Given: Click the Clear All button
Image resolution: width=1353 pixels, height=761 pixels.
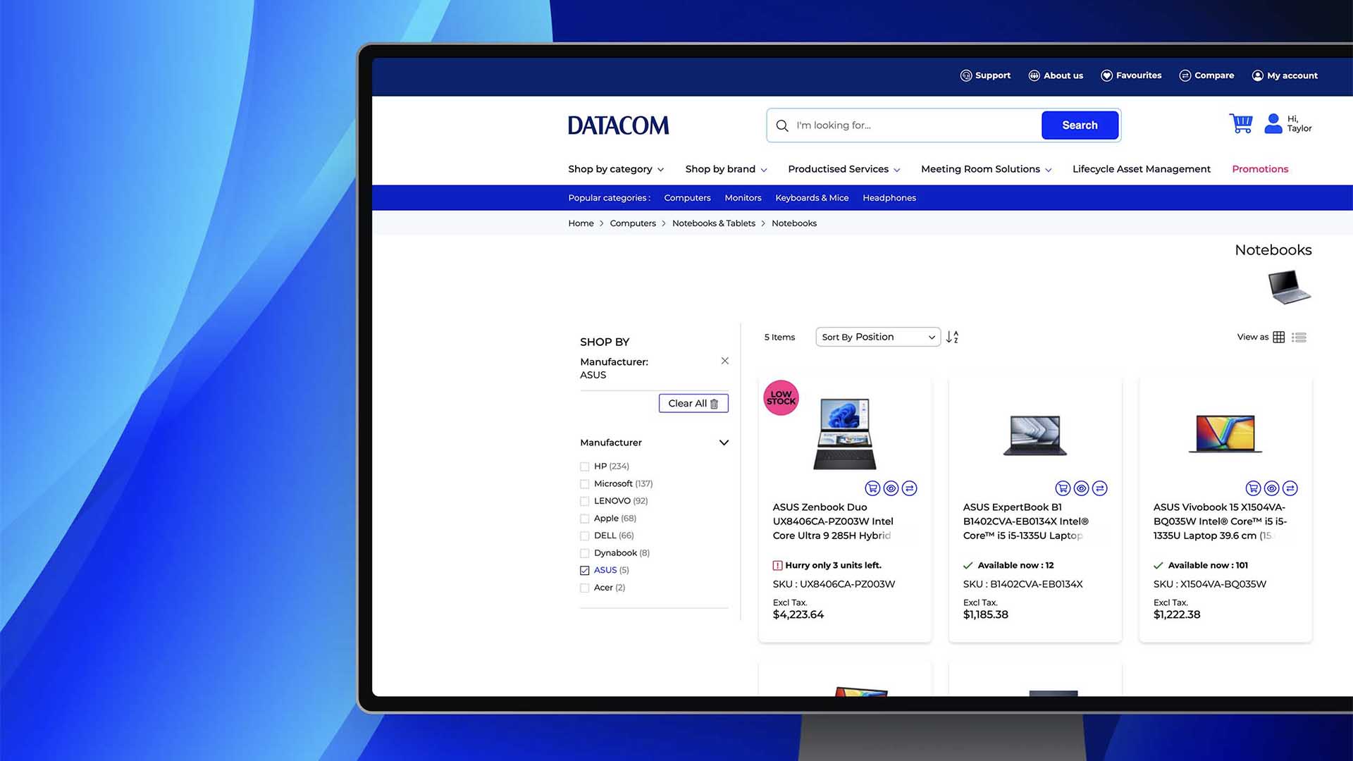Looking at the screenshot, I should pos(693,403).
